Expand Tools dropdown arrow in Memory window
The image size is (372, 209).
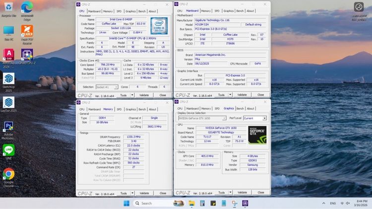(x=132, y=193)
